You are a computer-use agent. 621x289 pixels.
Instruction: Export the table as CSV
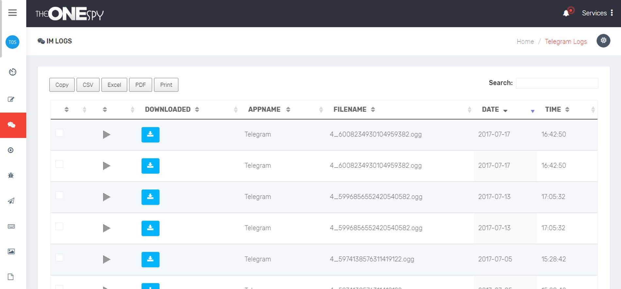tap(88, 85)
